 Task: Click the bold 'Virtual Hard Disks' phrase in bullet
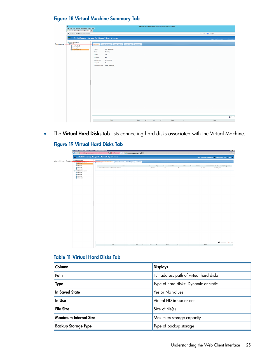(82, 134)
